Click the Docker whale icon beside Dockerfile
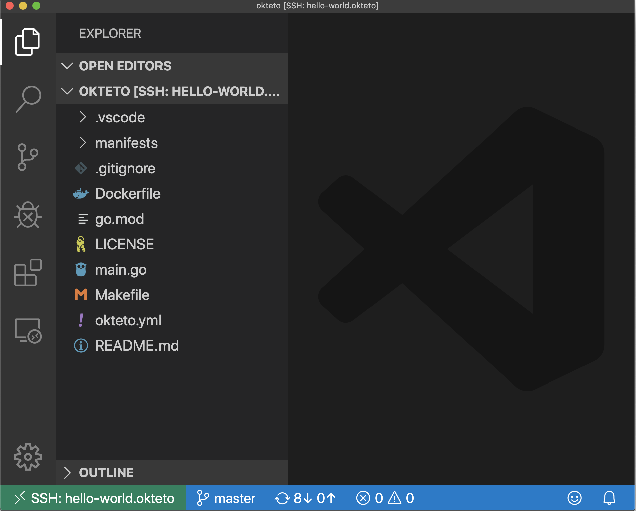The image size is (636, 511). tap(81, 194)
